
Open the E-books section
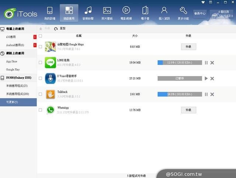[145, 13]
